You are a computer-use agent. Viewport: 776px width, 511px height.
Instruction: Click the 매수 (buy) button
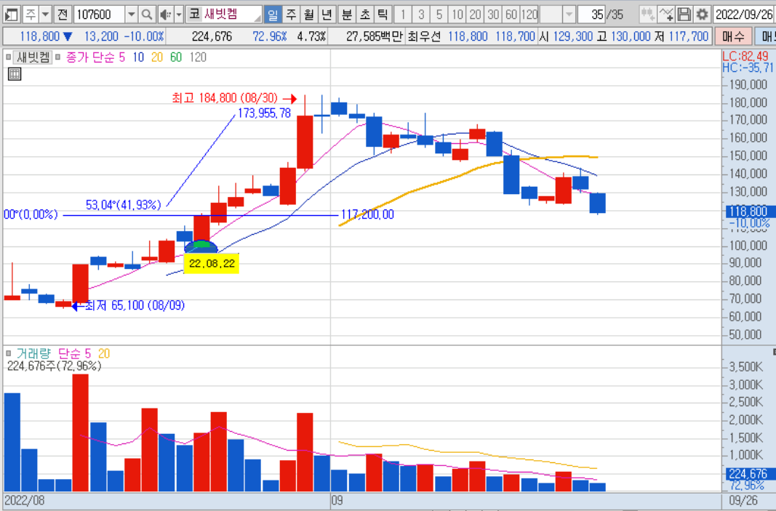732,36
